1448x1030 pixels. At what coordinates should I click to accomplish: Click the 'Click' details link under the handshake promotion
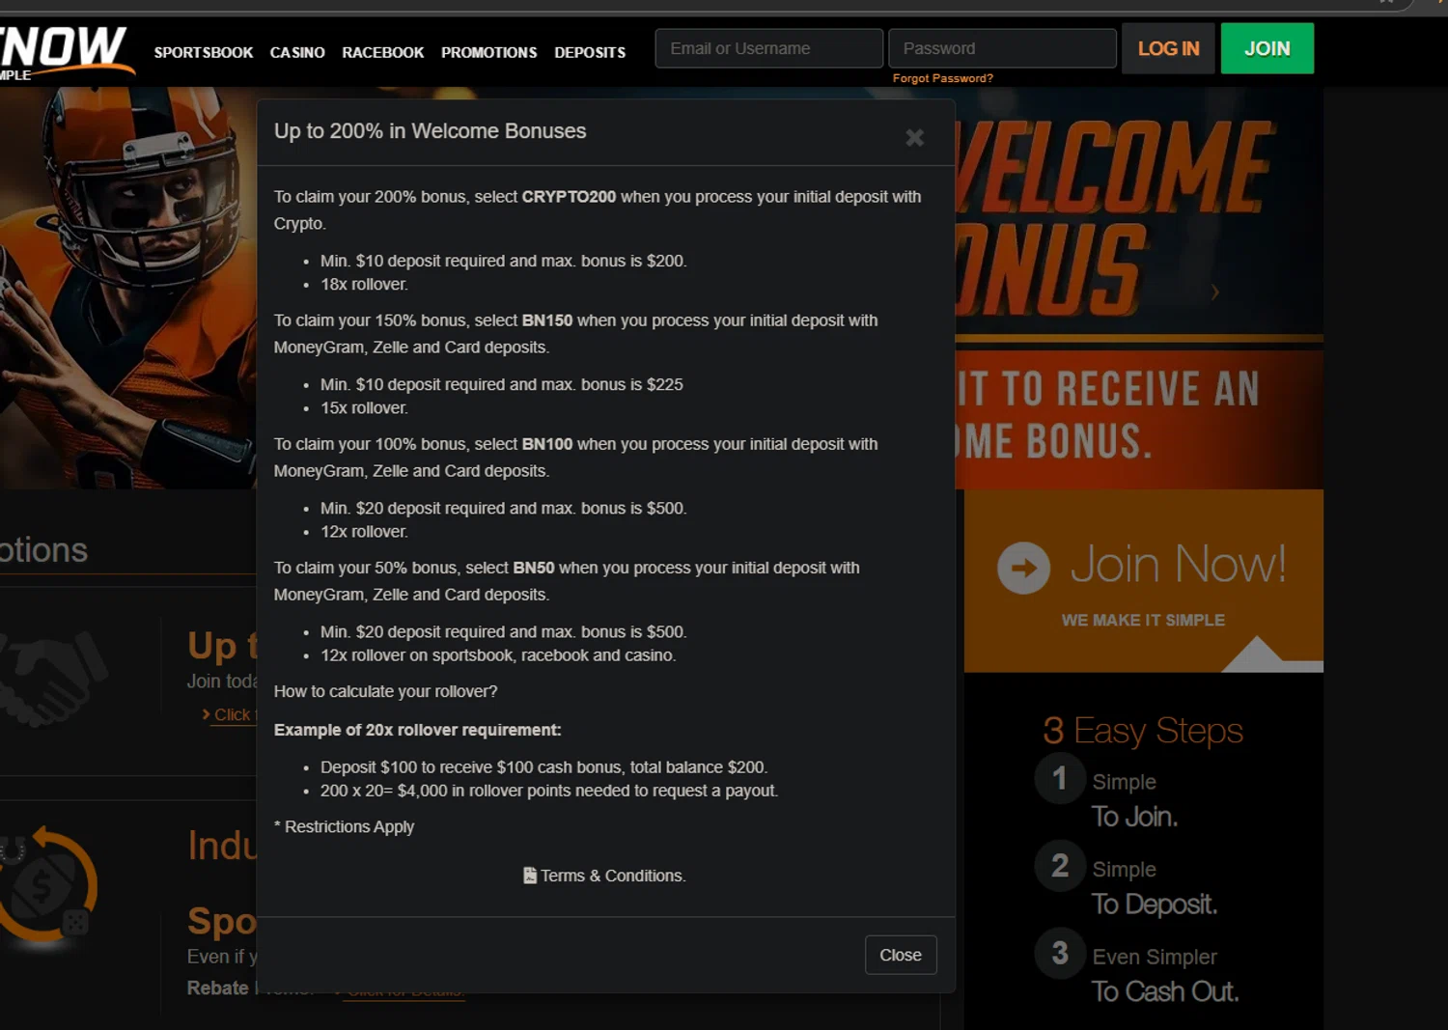(232, 714)
